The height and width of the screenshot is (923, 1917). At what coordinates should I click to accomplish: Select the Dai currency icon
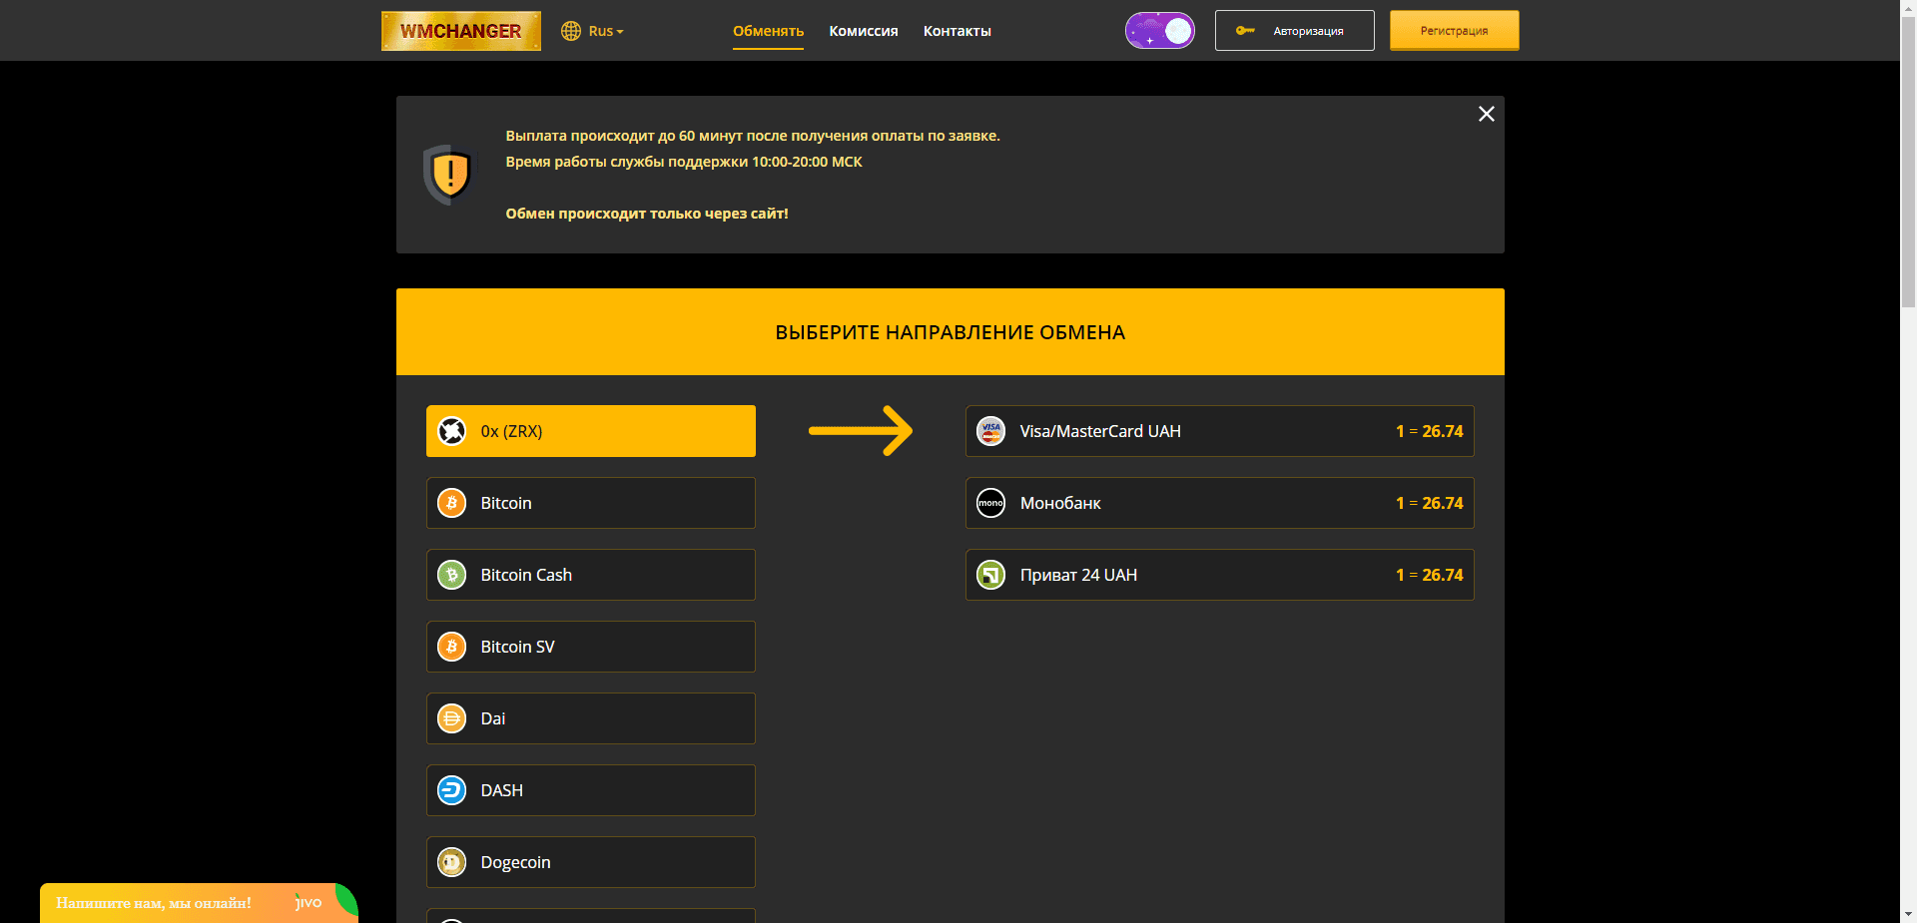pos(452,718)
